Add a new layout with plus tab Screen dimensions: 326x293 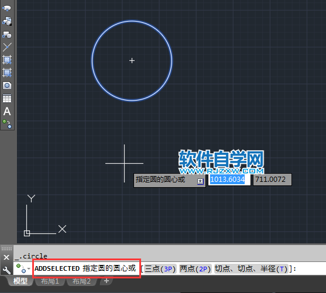click(107, 281)
